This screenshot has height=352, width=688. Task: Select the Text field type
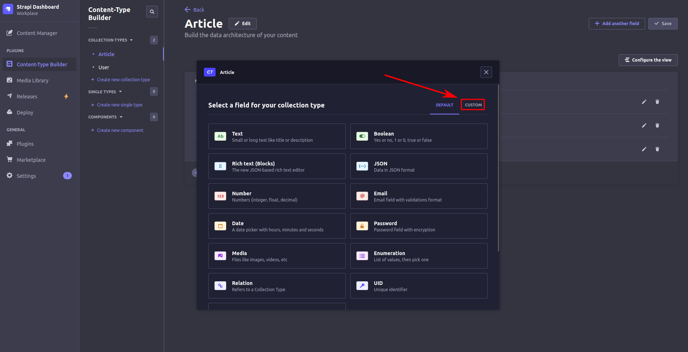tap(277, 136)
